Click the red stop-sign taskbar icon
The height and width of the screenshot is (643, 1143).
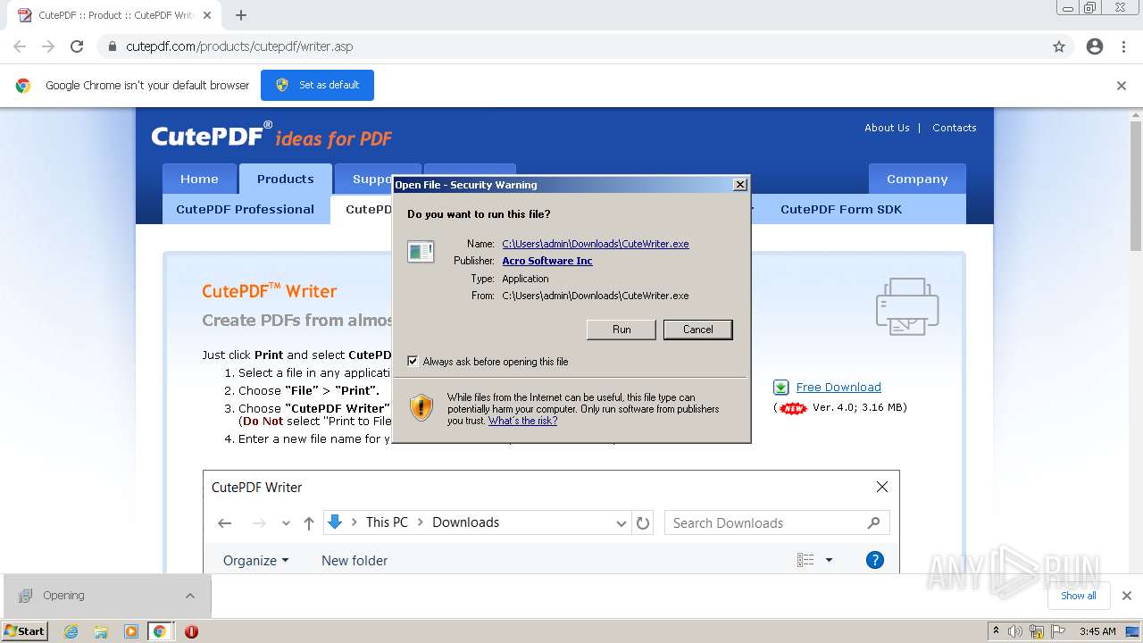[x=191, y=631]
